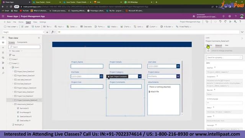
Task: Select Project Cost_DataCard1 in the tree
Action: click(25, 96)
